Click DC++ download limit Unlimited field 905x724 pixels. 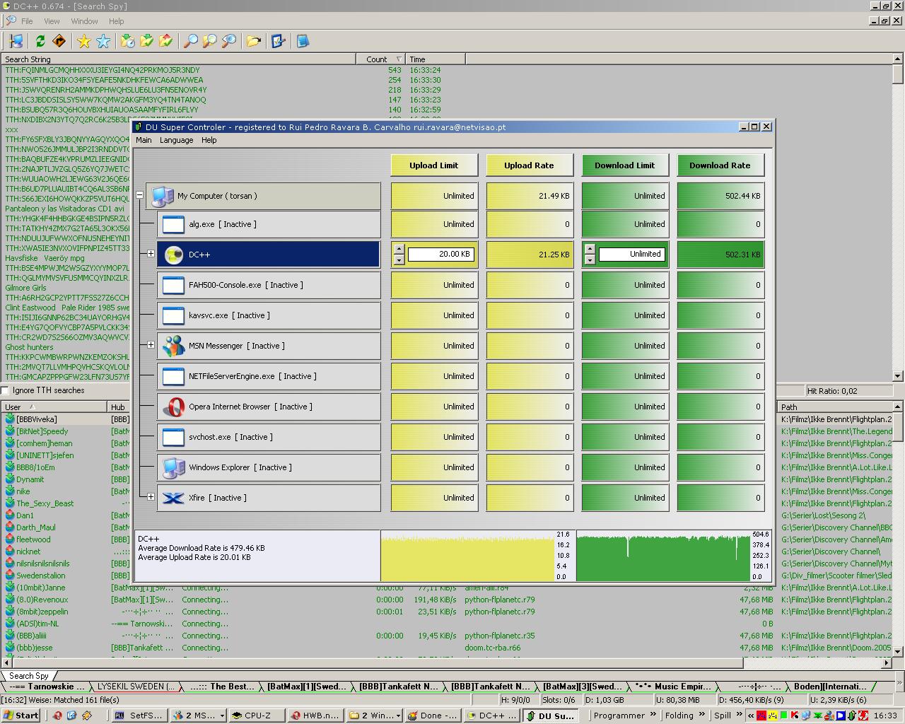(631, 254)
